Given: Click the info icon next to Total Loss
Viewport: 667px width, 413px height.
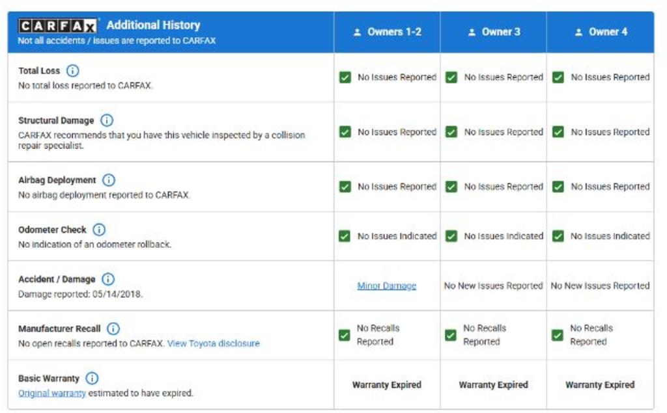Looking at the screenshot, I should tap(72, 71).
